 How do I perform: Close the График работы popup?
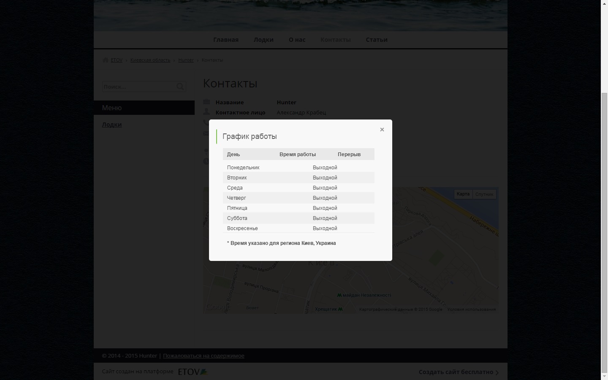tap(382, 130)
